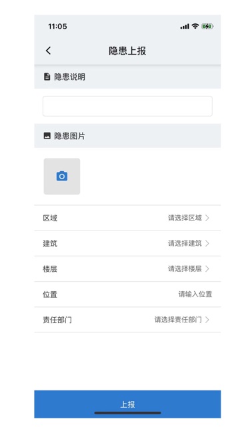This screenshot has height=433, width=244.
Task: Tap the back arrow icon
Action: click(49, 51)
